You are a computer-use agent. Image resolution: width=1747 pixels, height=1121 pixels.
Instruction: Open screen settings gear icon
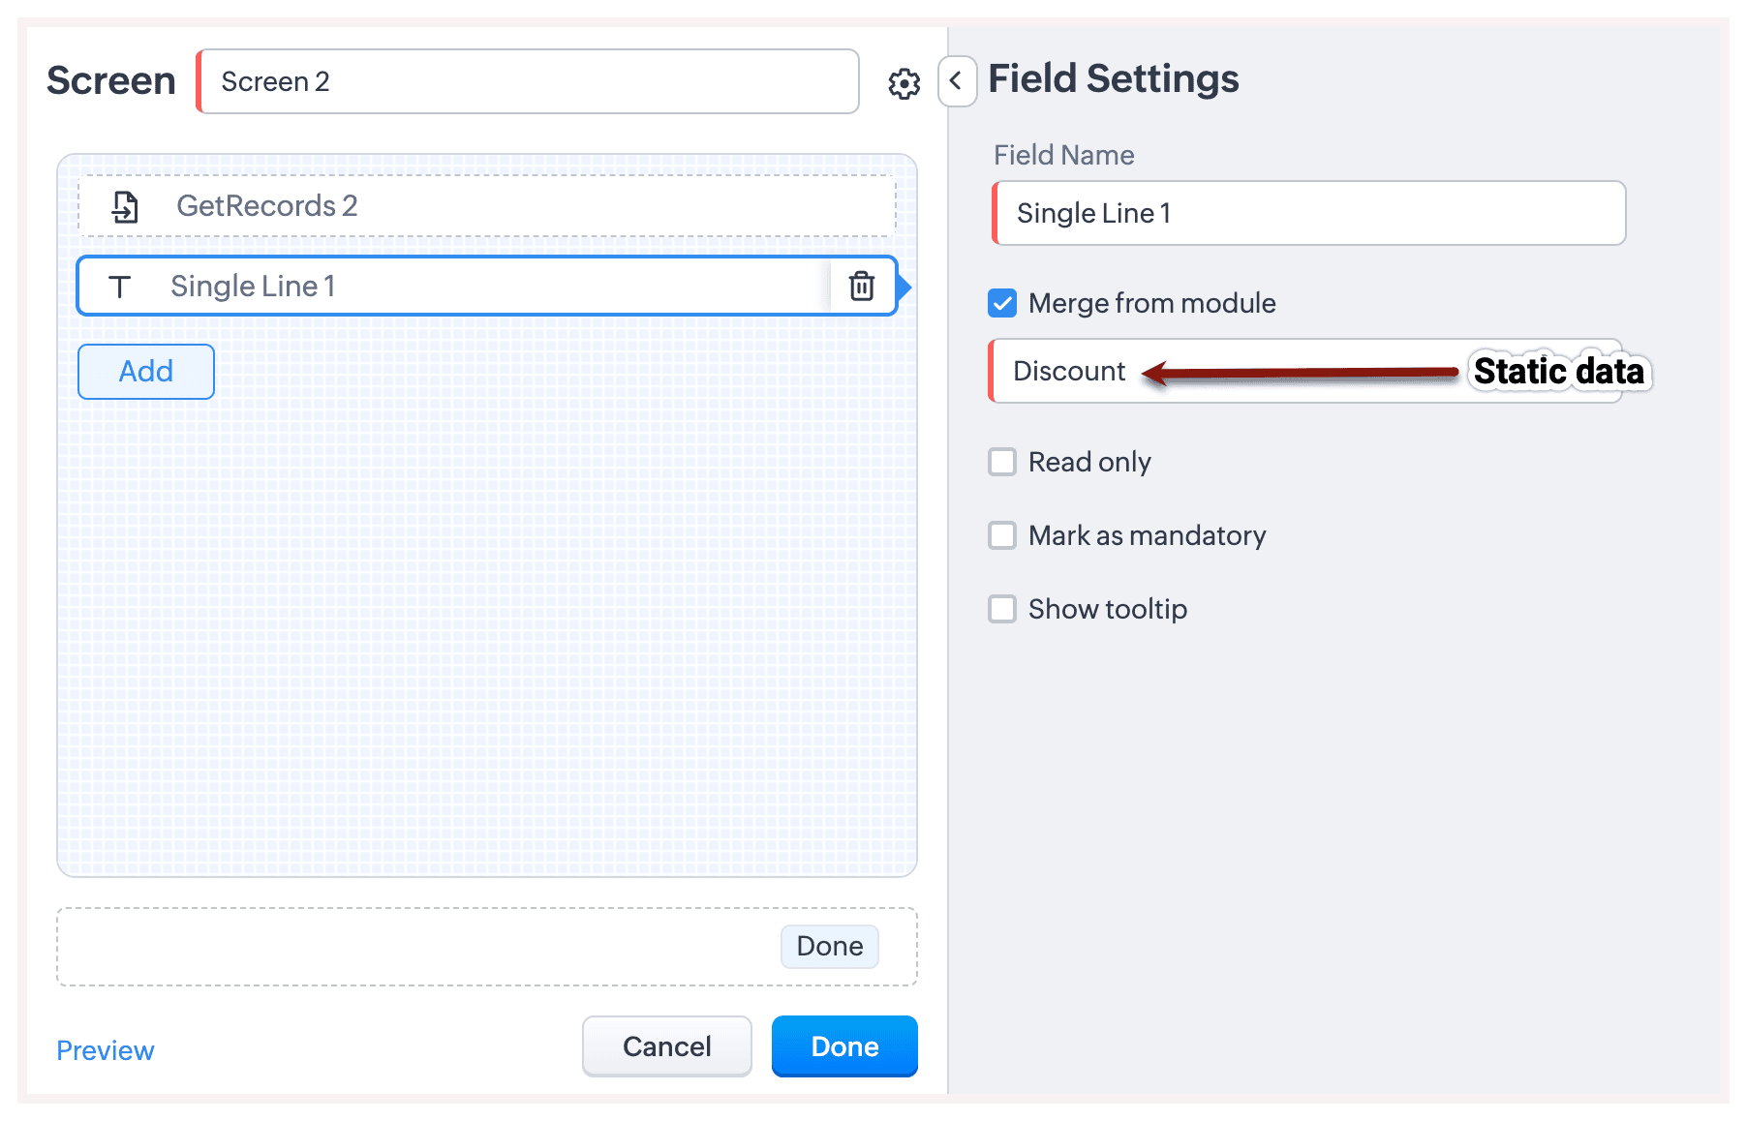pos(904,83)
